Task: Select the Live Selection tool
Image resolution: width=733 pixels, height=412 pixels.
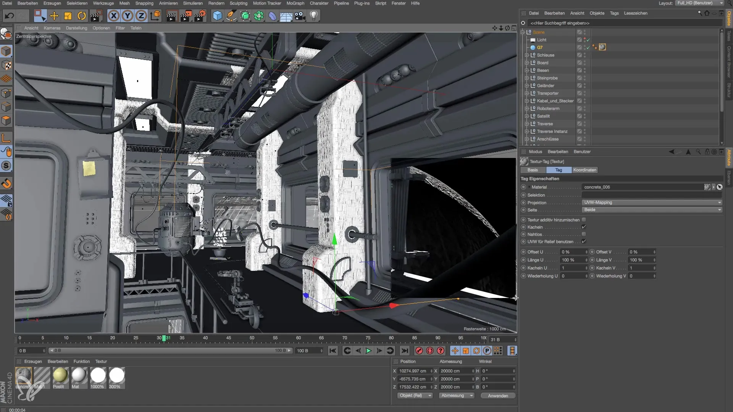Action: (40, 16)
